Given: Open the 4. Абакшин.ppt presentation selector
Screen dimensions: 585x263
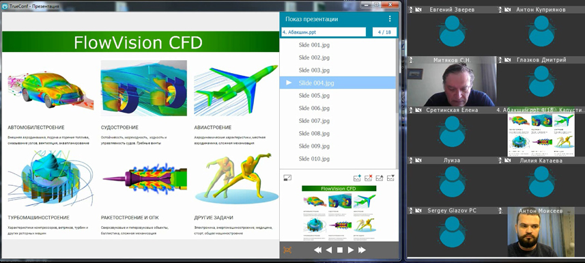Looking at the screenshot, I should click(324, 32).
